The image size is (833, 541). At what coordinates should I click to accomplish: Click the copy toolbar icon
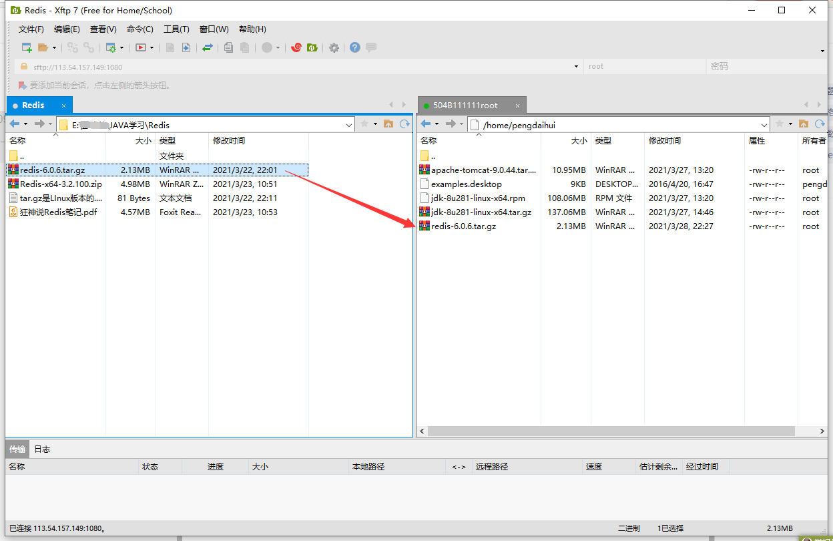pyautogui.click(x=228, y=47)
